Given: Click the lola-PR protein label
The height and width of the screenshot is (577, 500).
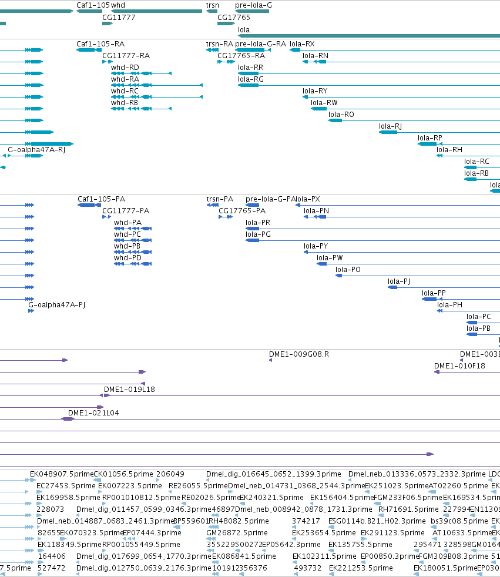Looking at the screenshot, I should point(258,223).
